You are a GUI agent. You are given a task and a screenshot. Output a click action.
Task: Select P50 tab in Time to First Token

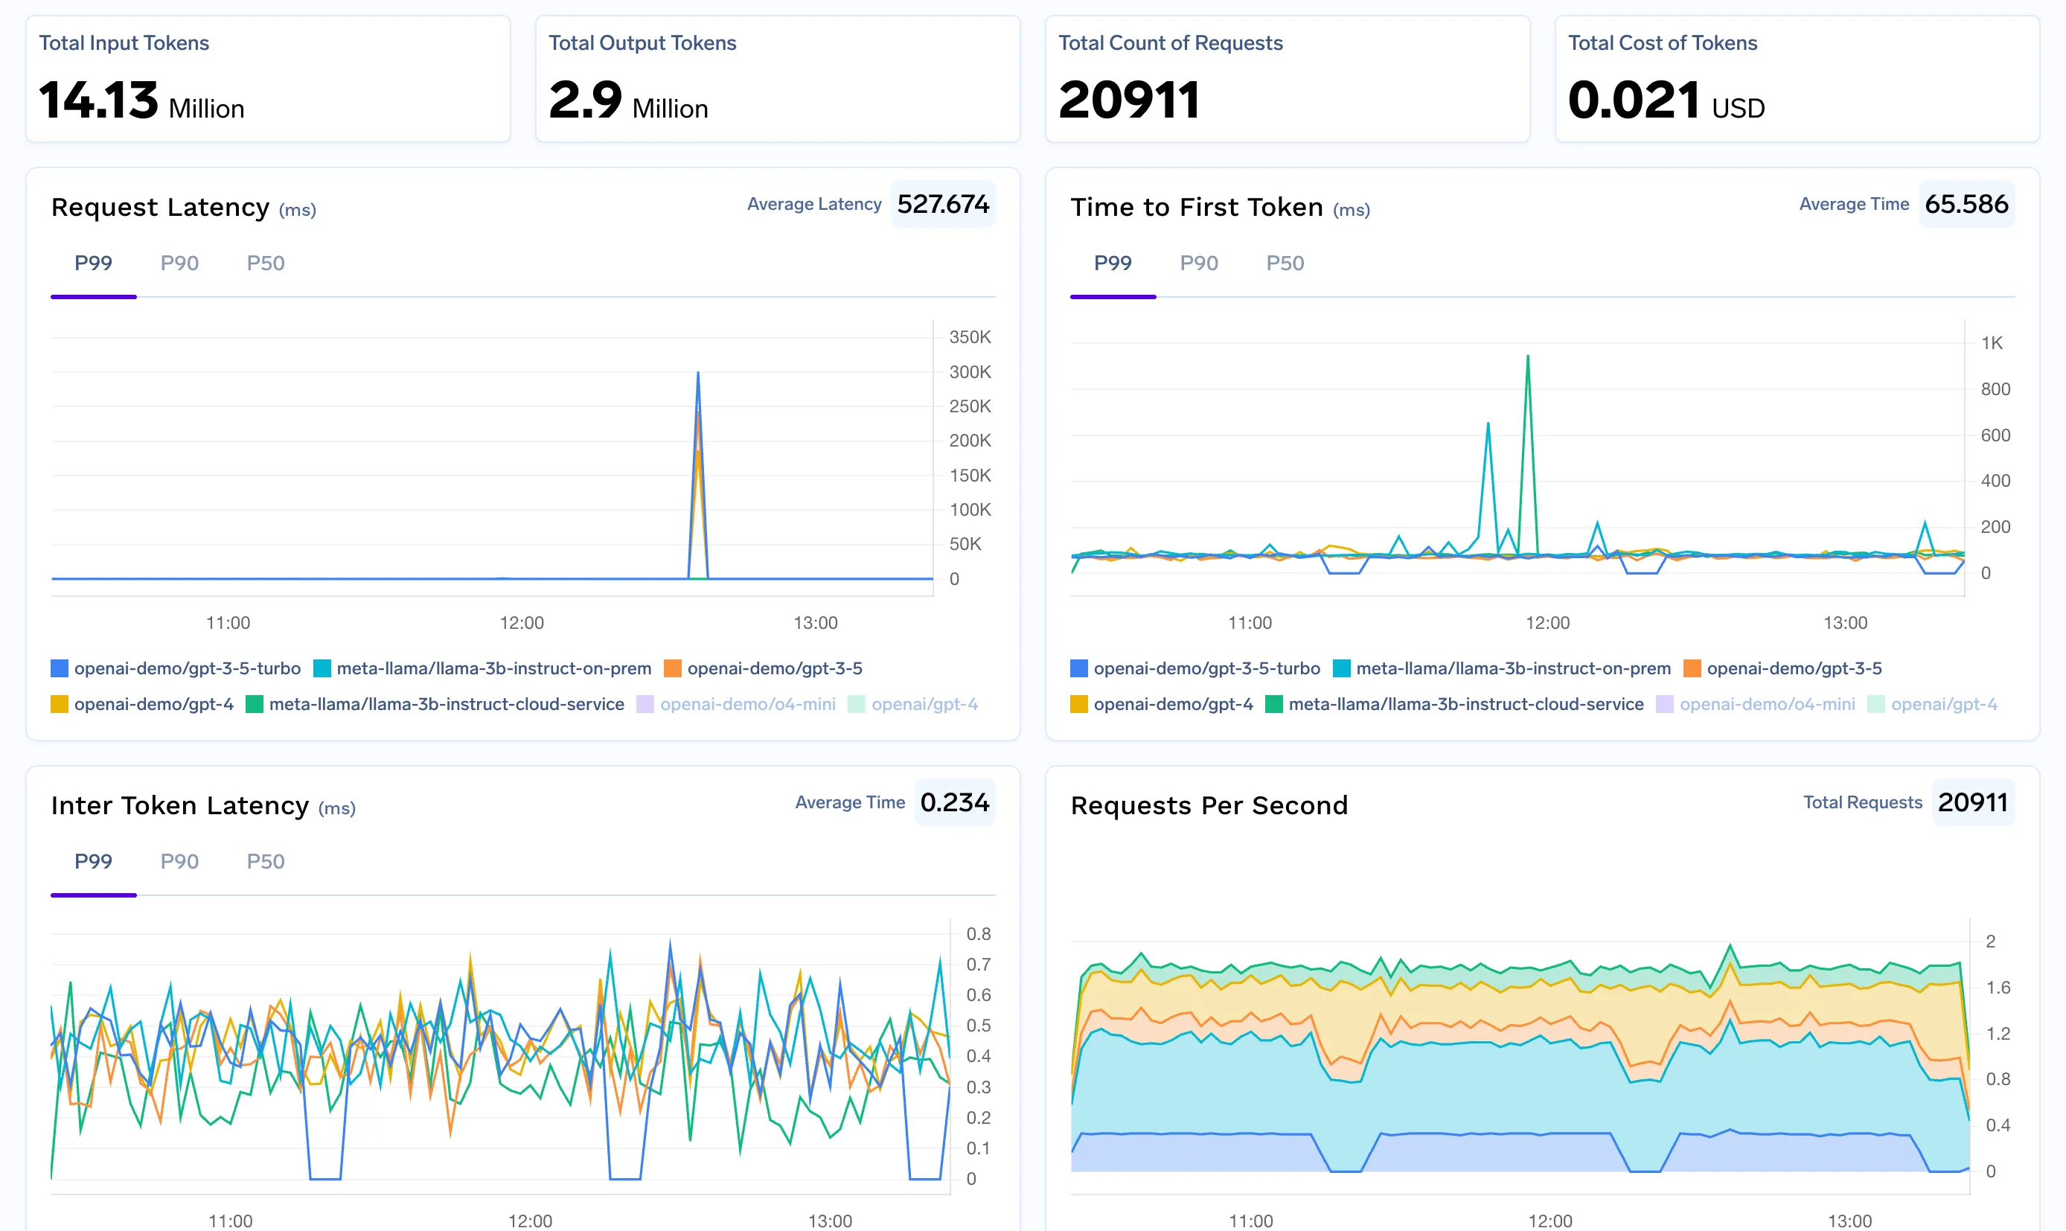(1285, 263)
